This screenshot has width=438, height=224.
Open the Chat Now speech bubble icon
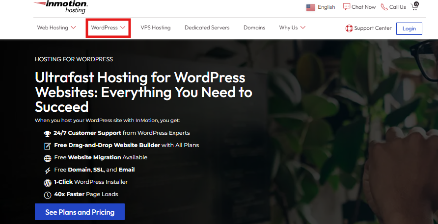[x=346, y=7]
